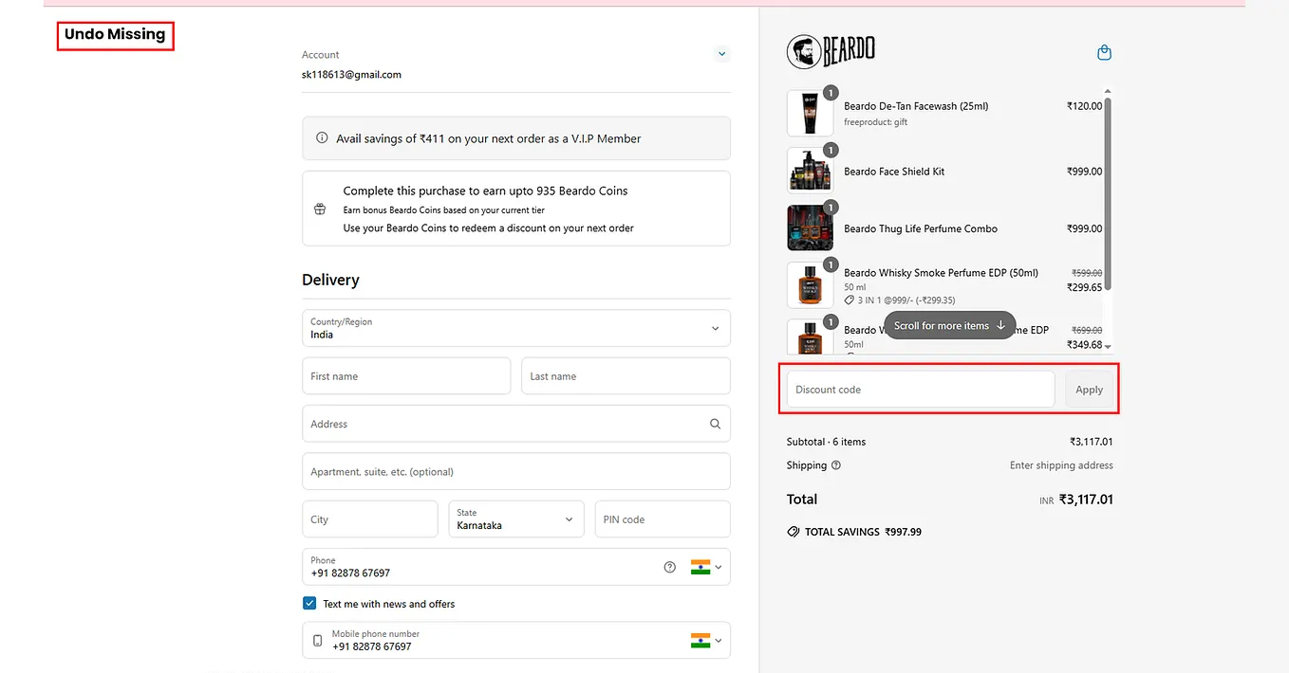Click the Address input field

(x=516, y=424)
